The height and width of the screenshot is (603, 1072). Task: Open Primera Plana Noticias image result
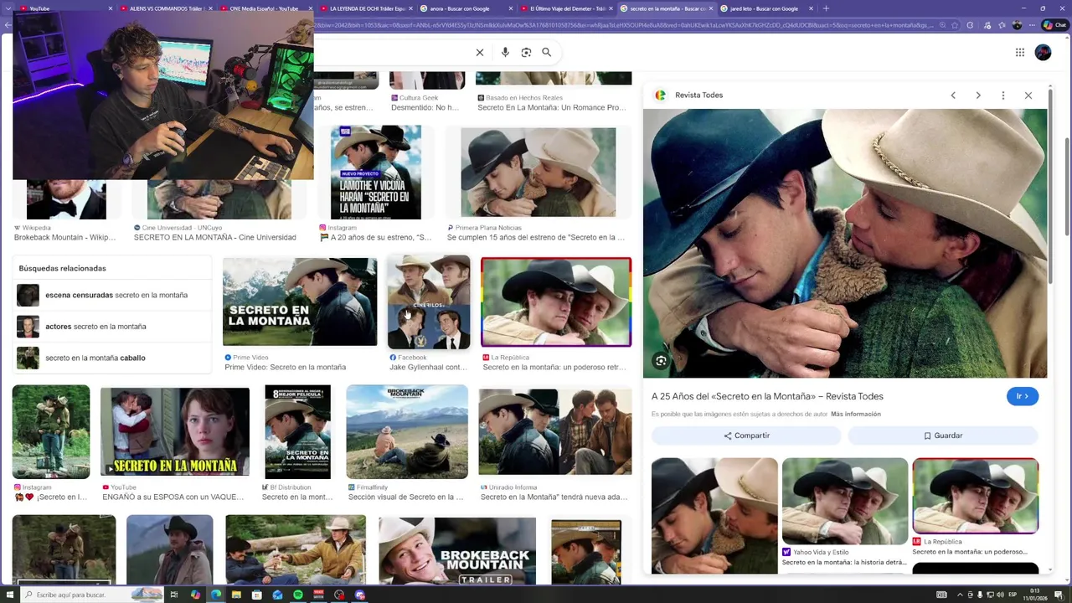[x=539, y=173]
